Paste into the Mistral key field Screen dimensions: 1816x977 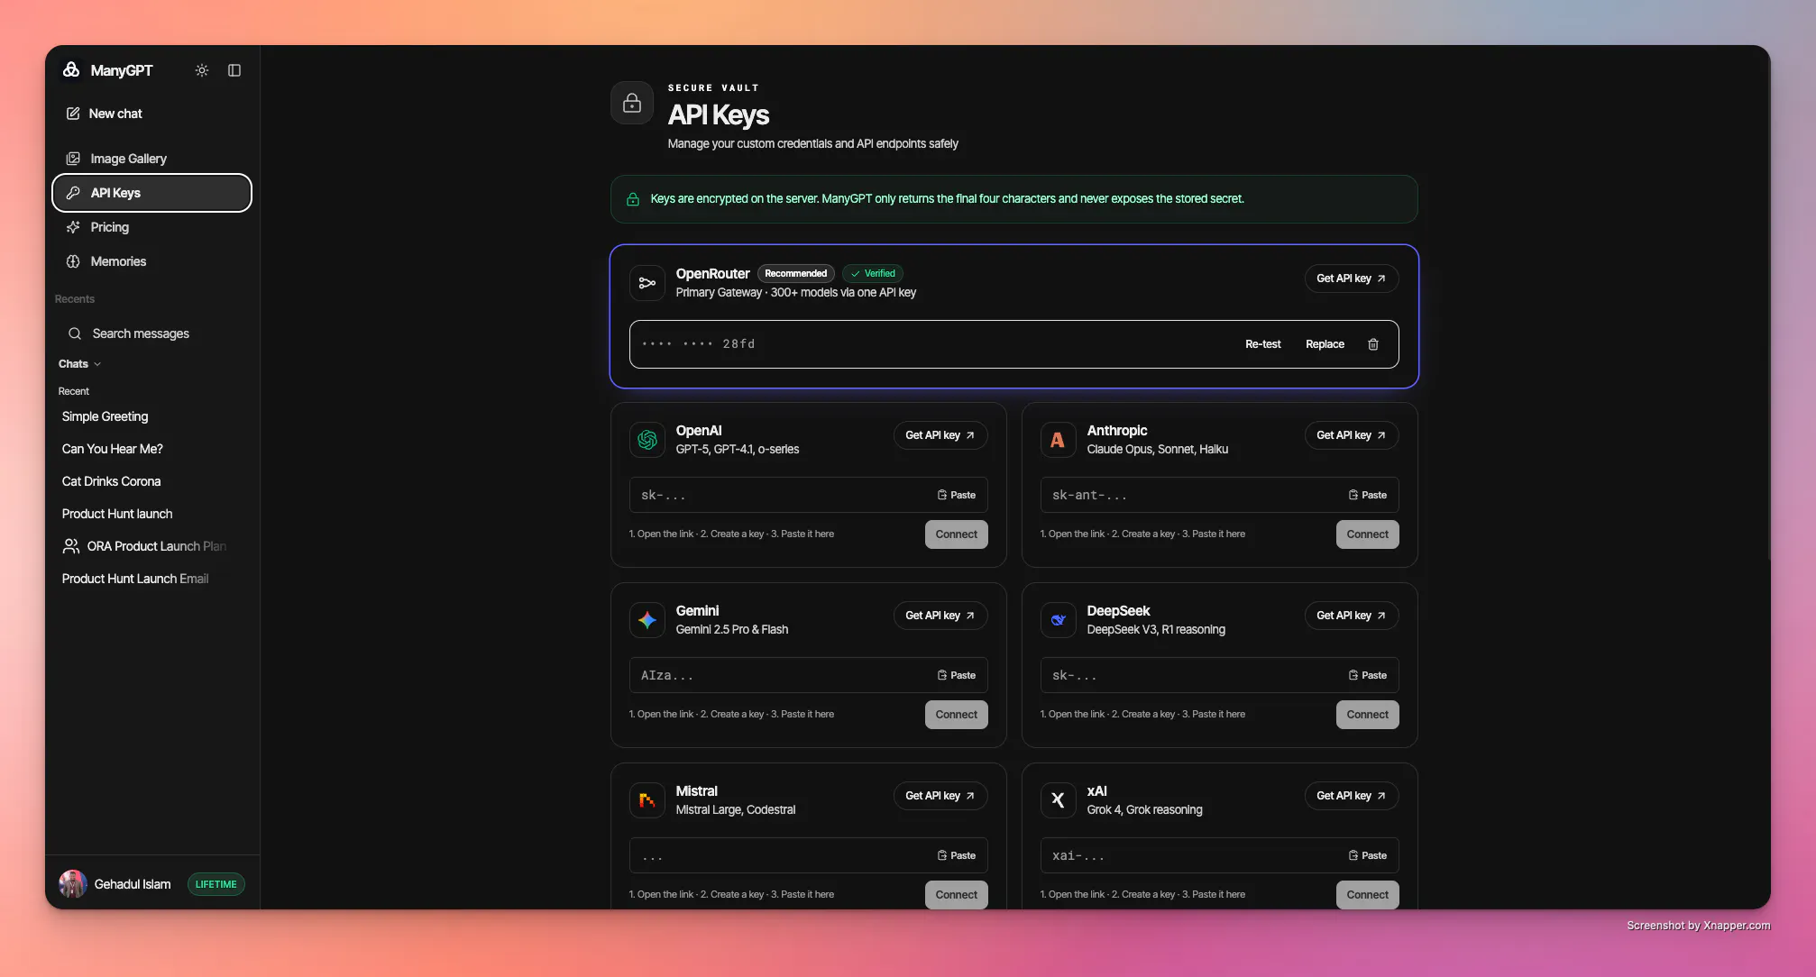957,855
